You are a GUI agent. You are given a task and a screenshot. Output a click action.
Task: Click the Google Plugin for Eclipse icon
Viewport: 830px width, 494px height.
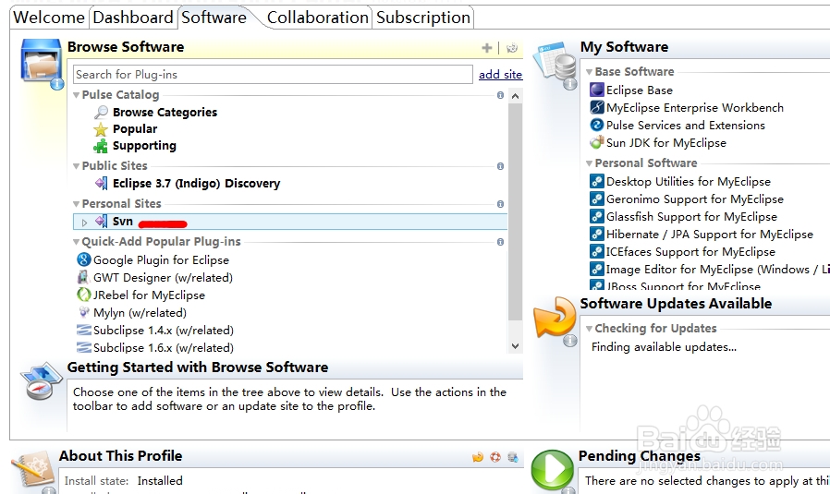click(x=83, y=259)
